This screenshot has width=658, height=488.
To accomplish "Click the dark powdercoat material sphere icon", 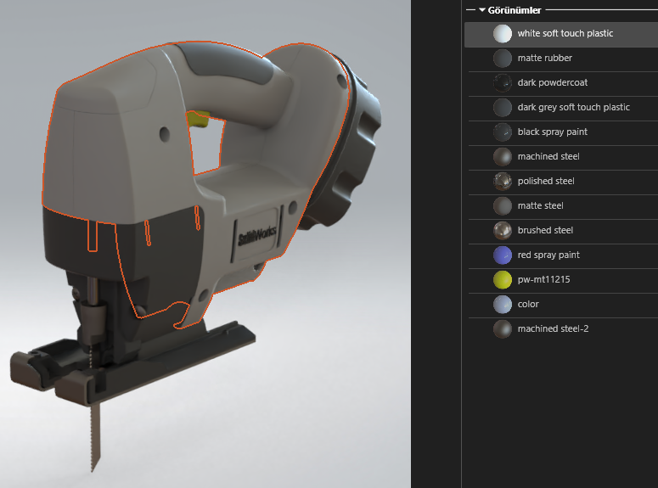I will [x=503, y=83].
